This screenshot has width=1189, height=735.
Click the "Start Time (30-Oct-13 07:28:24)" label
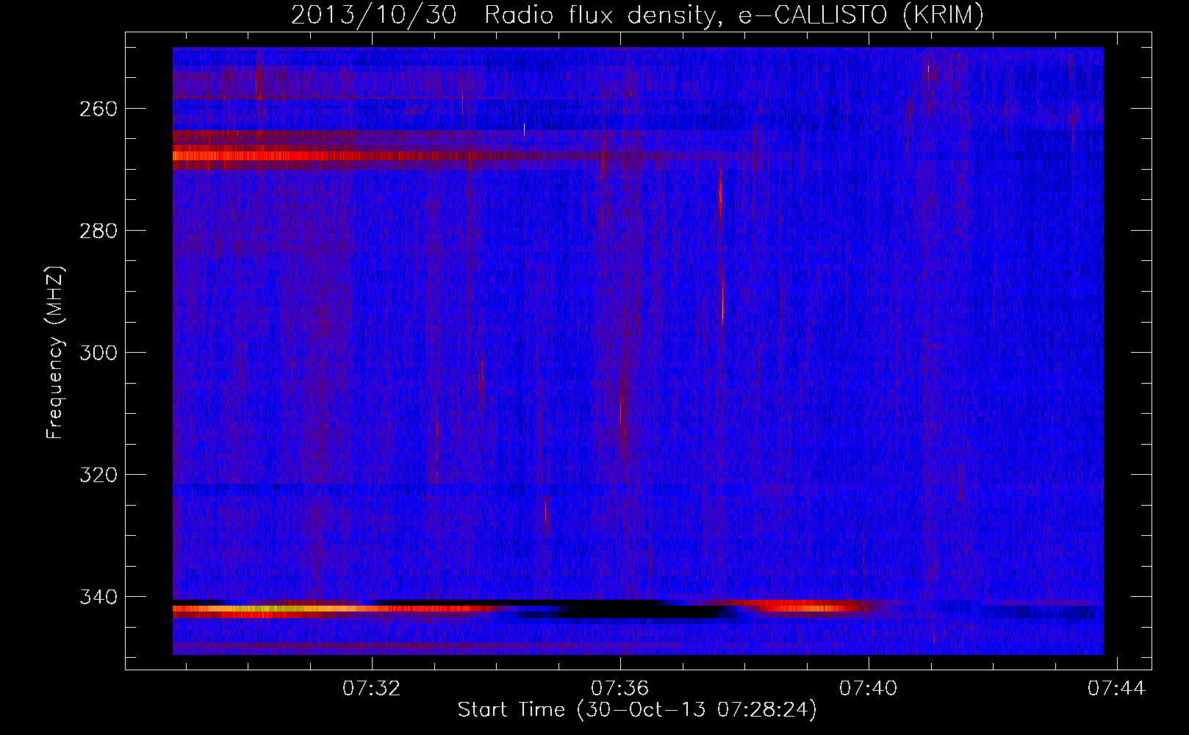tap(637, 710)
